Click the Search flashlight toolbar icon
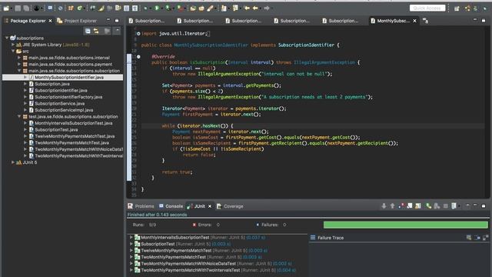The image size is (492, 277). point(210,8)
